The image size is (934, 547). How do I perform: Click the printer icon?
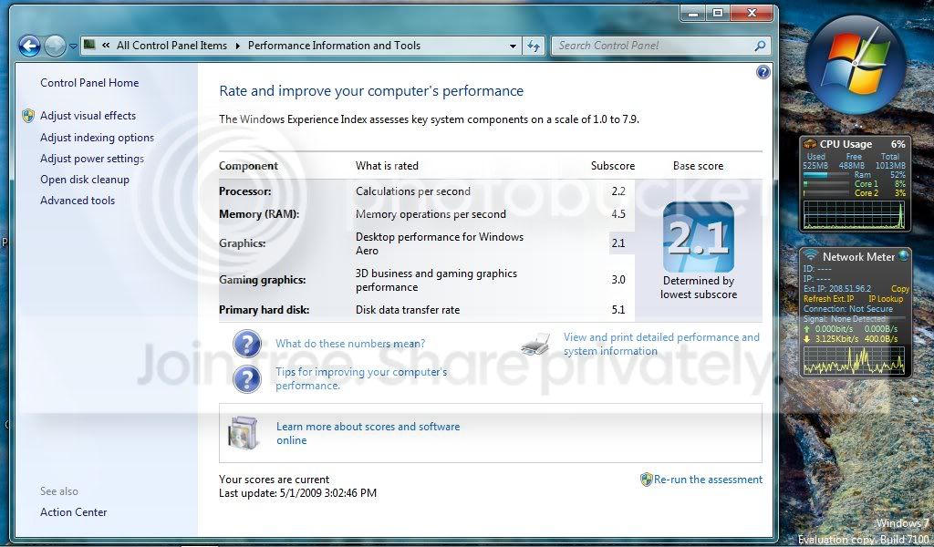coord(535,344)
